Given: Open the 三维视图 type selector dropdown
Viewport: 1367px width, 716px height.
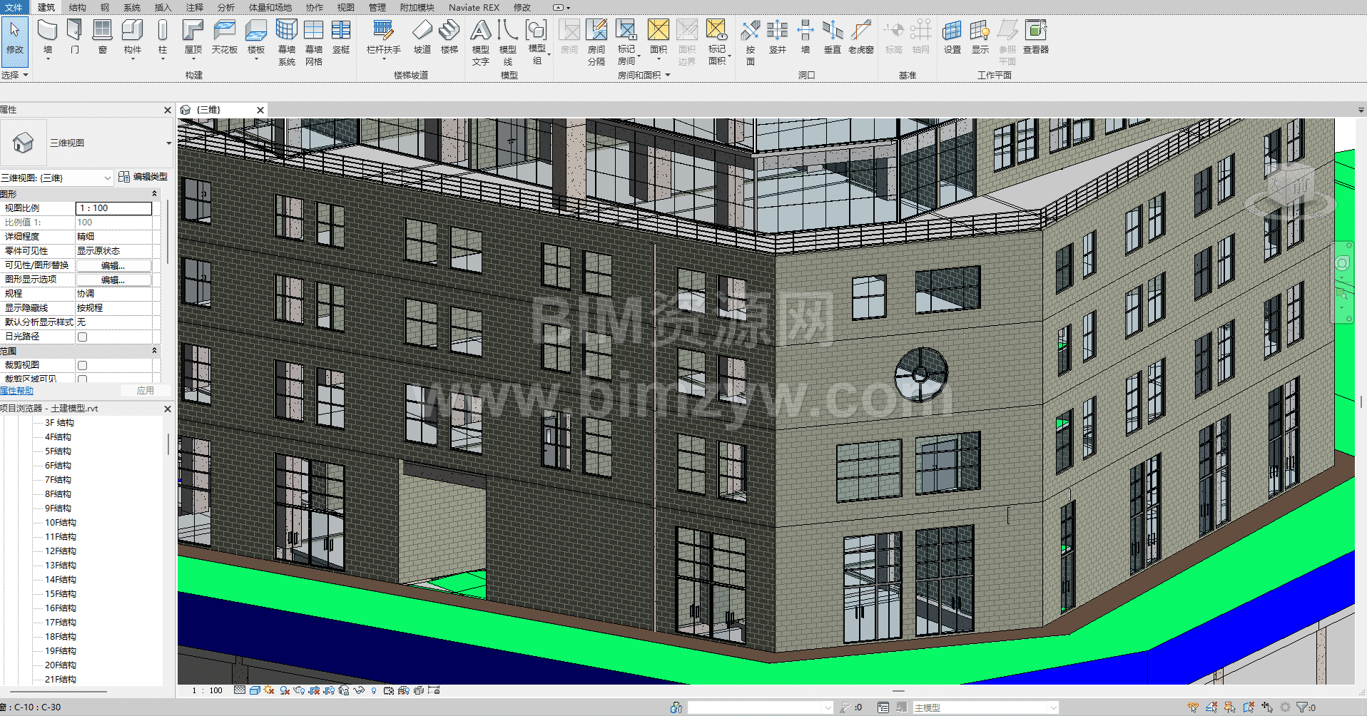Looking at the screenshot, I should (x=169, y=143).
